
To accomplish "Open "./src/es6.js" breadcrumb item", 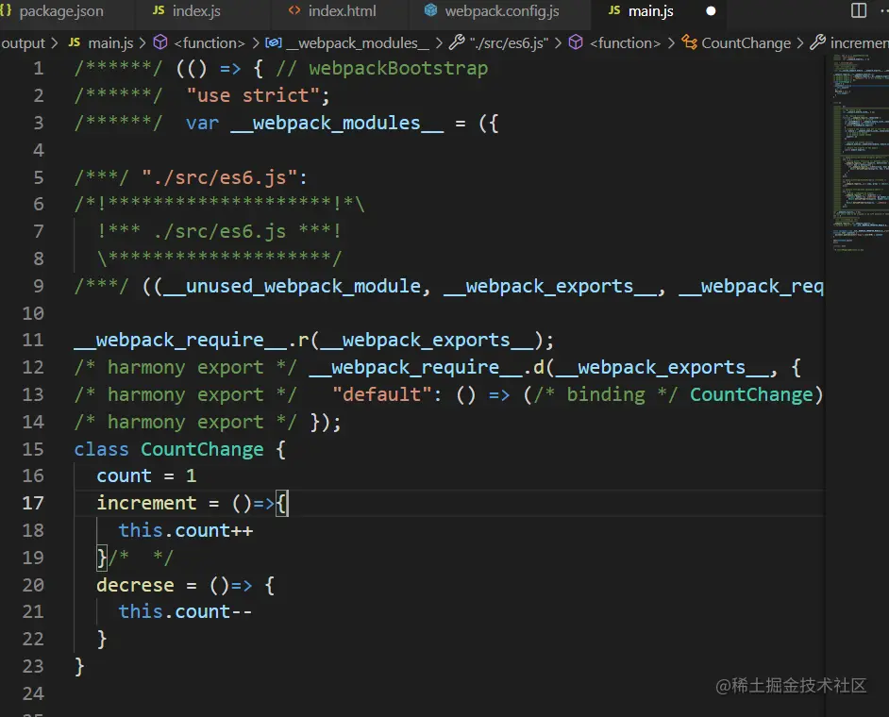I will pos(509,43).
